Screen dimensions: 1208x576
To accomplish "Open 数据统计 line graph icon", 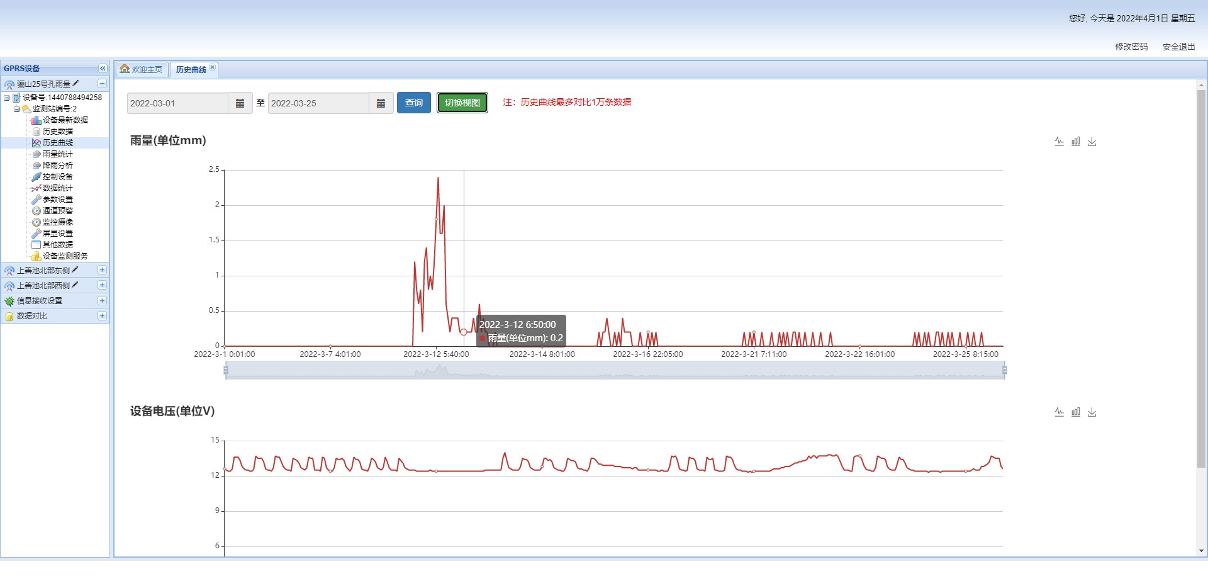I will pyautogui.click(x=36, y=188).
